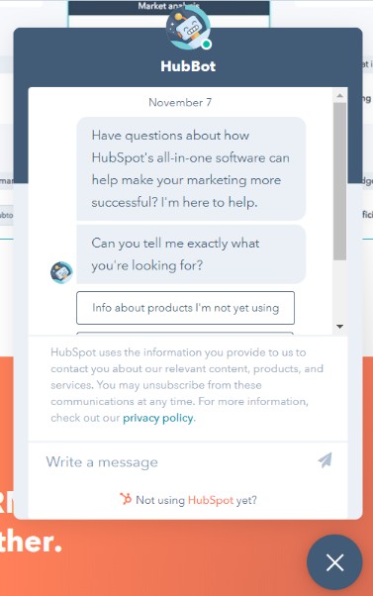Image resolution: width=373 pixels, height=596 pixels.
Task: Select the Market analysis header behind chat
Action: coord(168,6)
